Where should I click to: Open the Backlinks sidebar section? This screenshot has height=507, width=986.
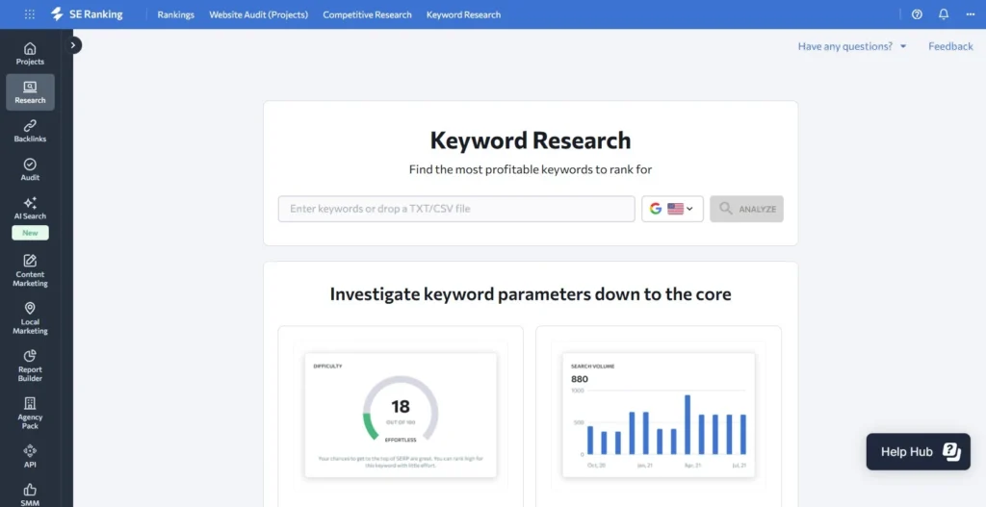click(30, 131)
